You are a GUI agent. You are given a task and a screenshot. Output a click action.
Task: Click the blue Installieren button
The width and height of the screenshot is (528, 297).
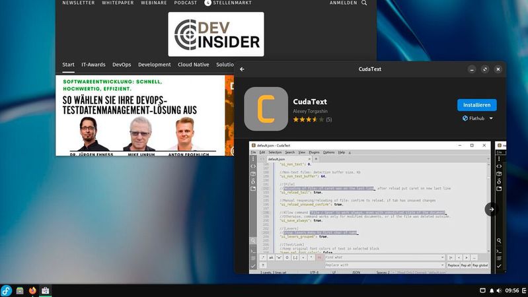tap(476, 105)
